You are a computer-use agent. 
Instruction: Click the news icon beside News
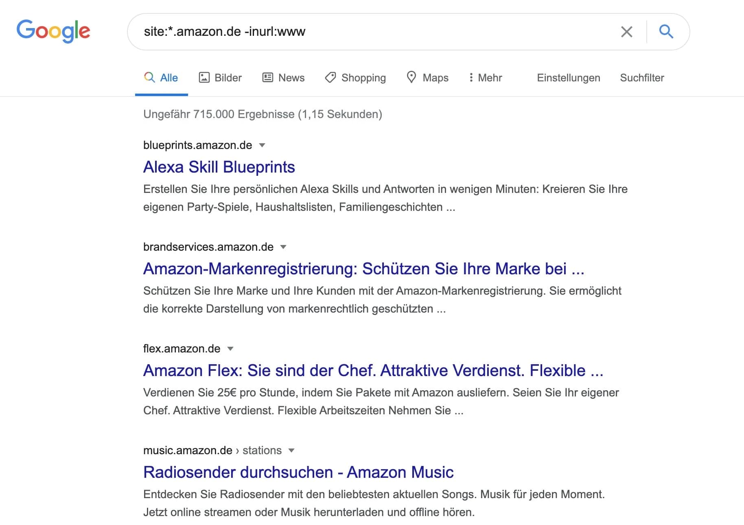(267, 77)
